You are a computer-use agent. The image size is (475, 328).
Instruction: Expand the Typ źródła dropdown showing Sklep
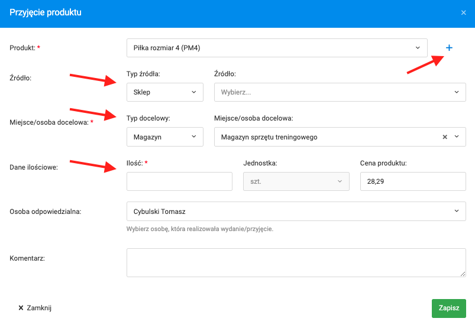click(164, 92)
